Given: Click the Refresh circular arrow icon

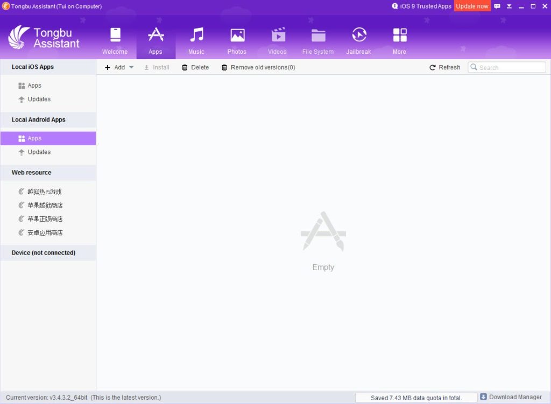Looking at the screenshot, I should click(433, 67).
